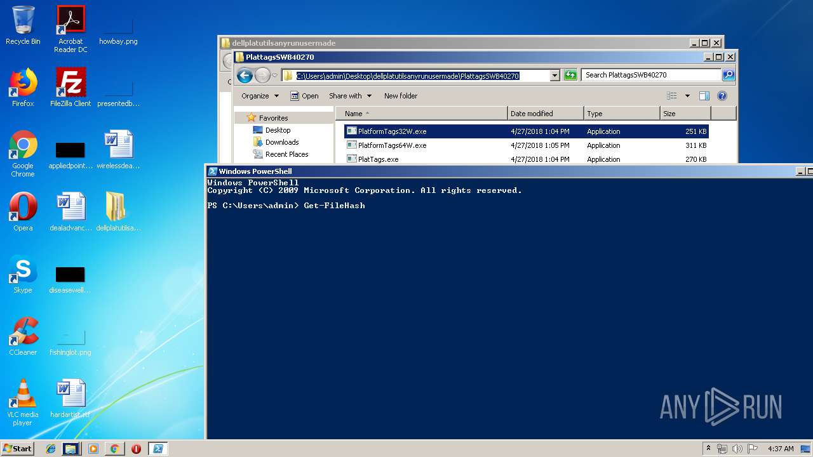Click Explorer Back navigation arrow
Image resolution: width=813 pixels, height=457 pixels.
coord(245,76)
